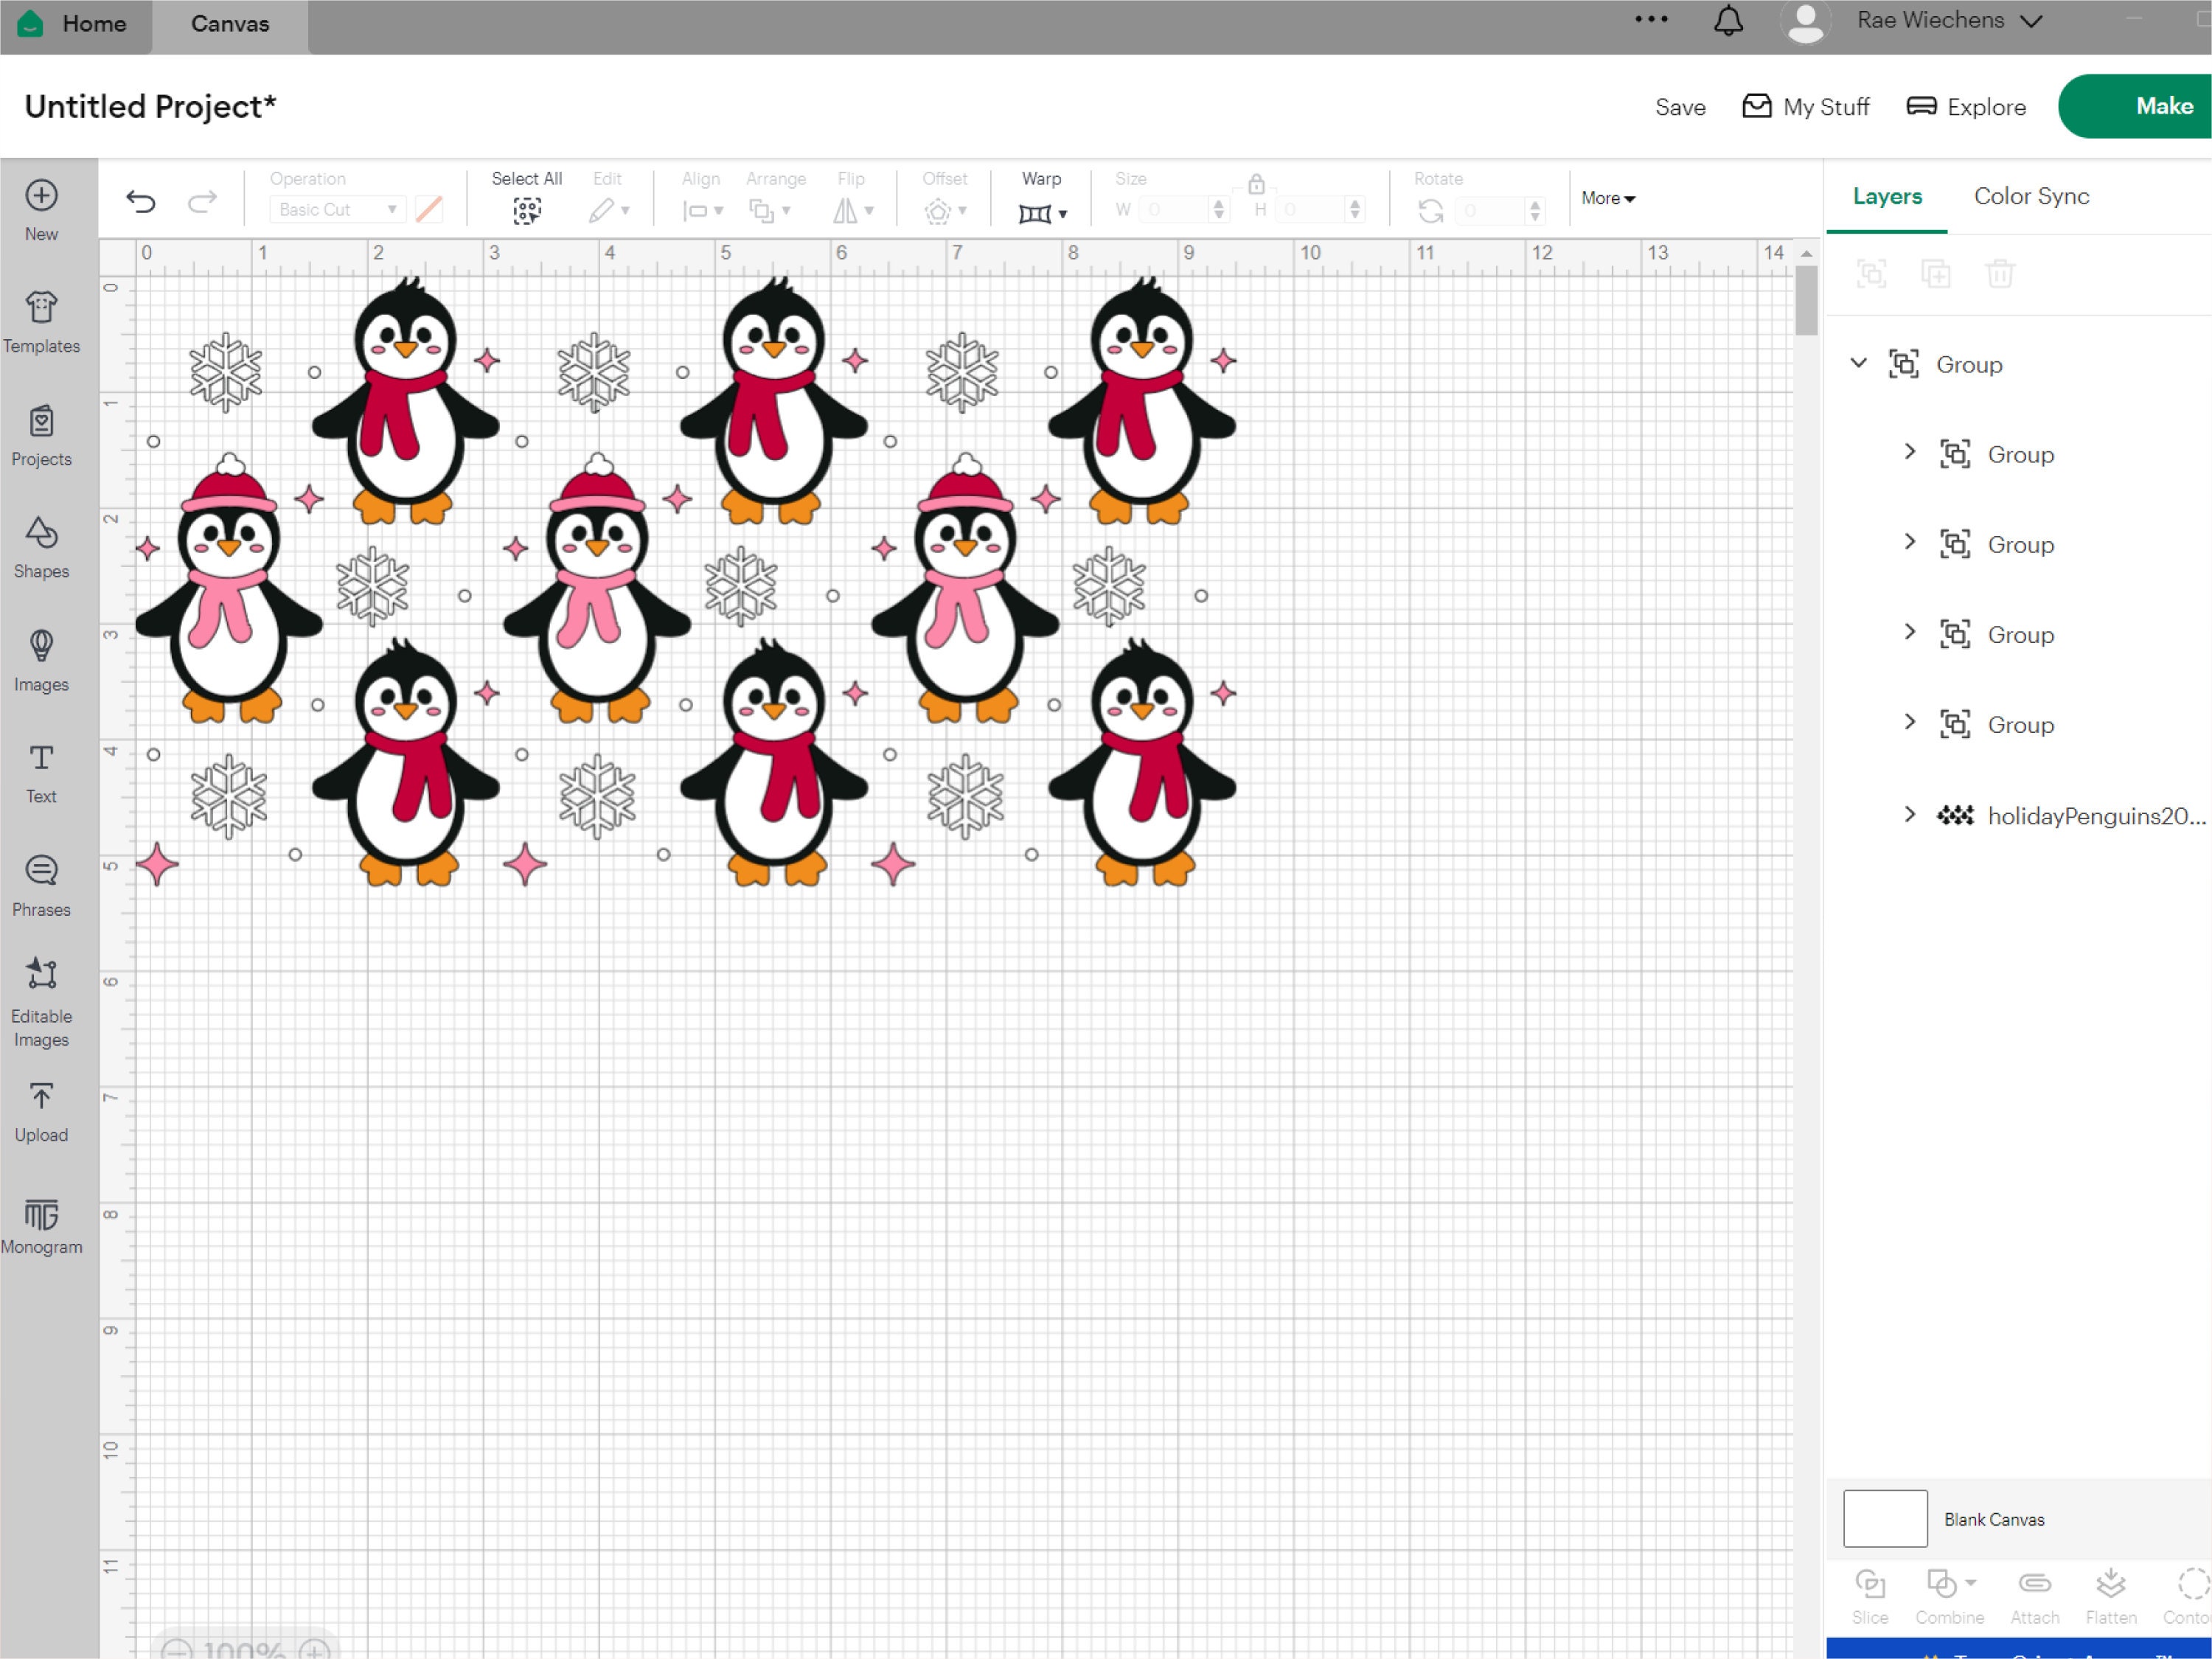Switch to the Color Sync tab
This screenshot has width=2212, height=1659.
[2030, 196]
